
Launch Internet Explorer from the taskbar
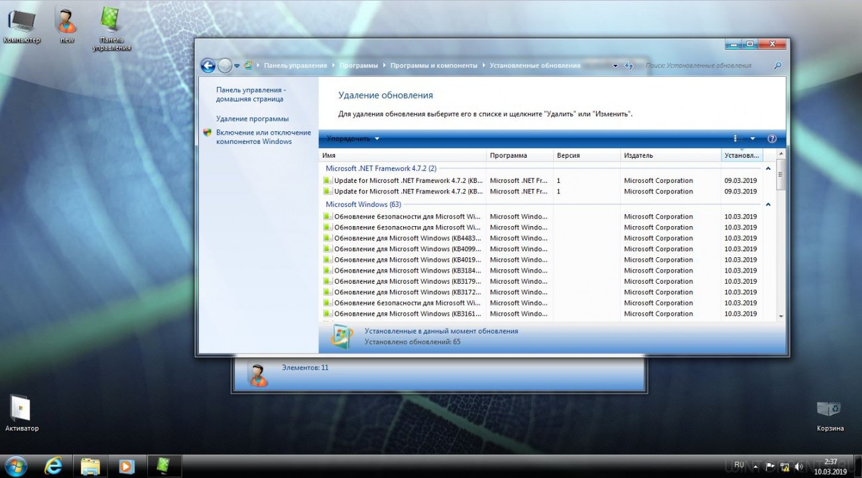pos(54,466)
